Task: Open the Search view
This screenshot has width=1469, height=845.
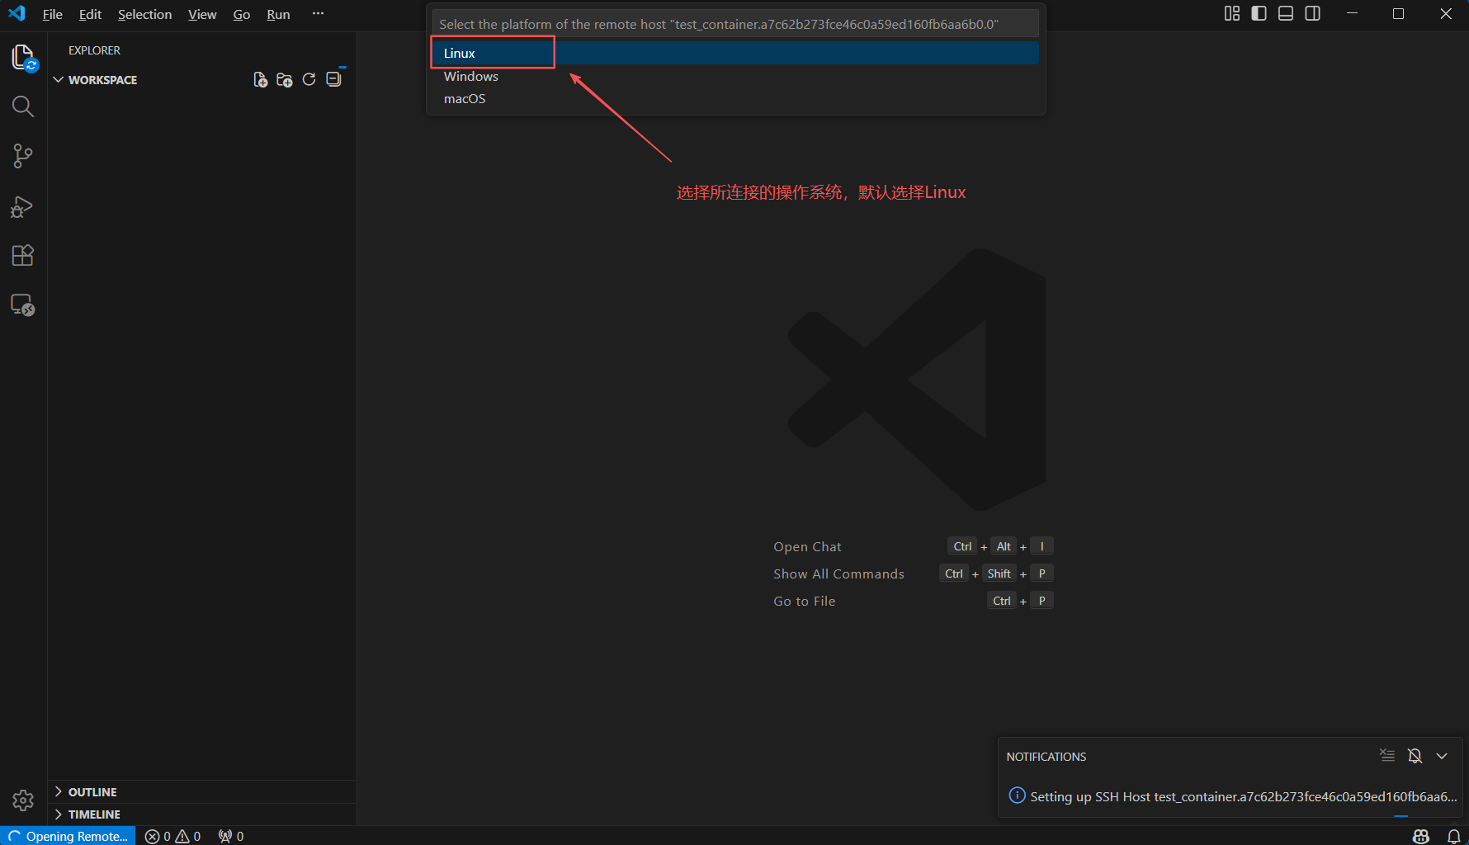Action: click(23, 106)
